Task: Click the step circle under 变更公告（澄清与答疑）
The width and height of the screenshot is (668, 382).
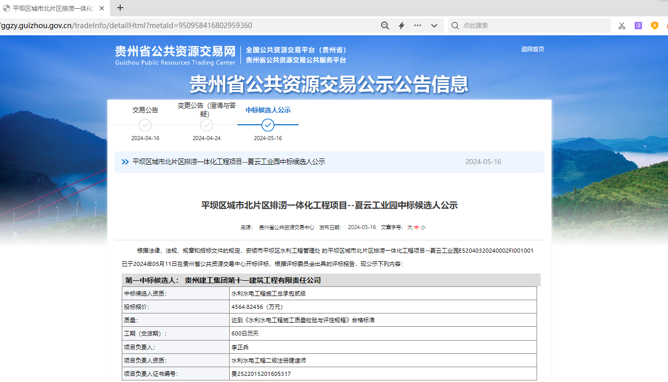Action: [207, 125]
